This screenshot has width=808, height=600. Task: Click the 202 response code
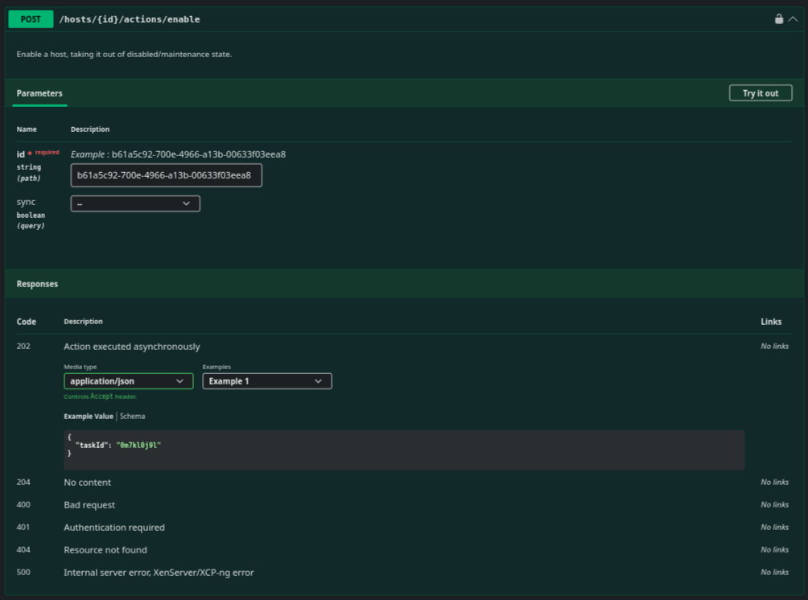point(24,347)
